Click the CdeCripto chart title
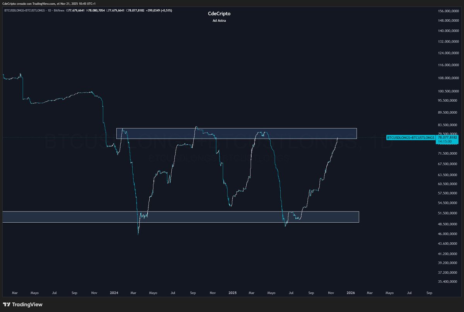The height and width of the screenshot is (312, 464). tap(219, 14)
